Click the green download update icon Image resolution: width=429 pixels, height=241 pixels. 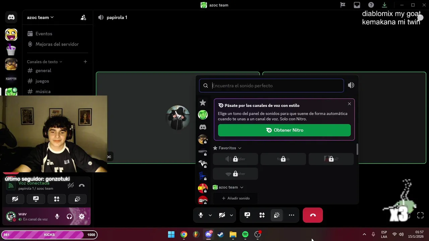(x=384, y=5)
